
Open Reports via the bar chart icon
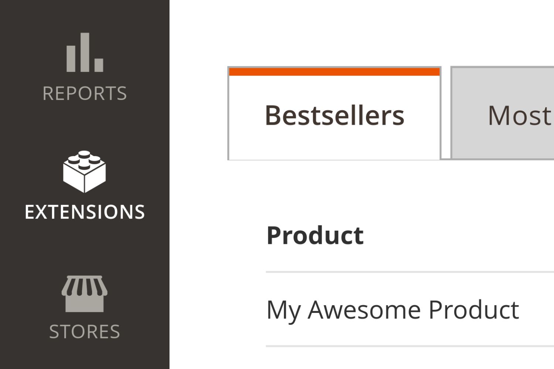(x=85, y=52)
